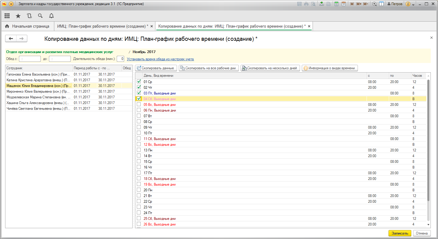Image resolution: width=438 pixels, height=239 pixels.
Task: Click the Длительность обеда minutes field
Action: click(120, 59)
